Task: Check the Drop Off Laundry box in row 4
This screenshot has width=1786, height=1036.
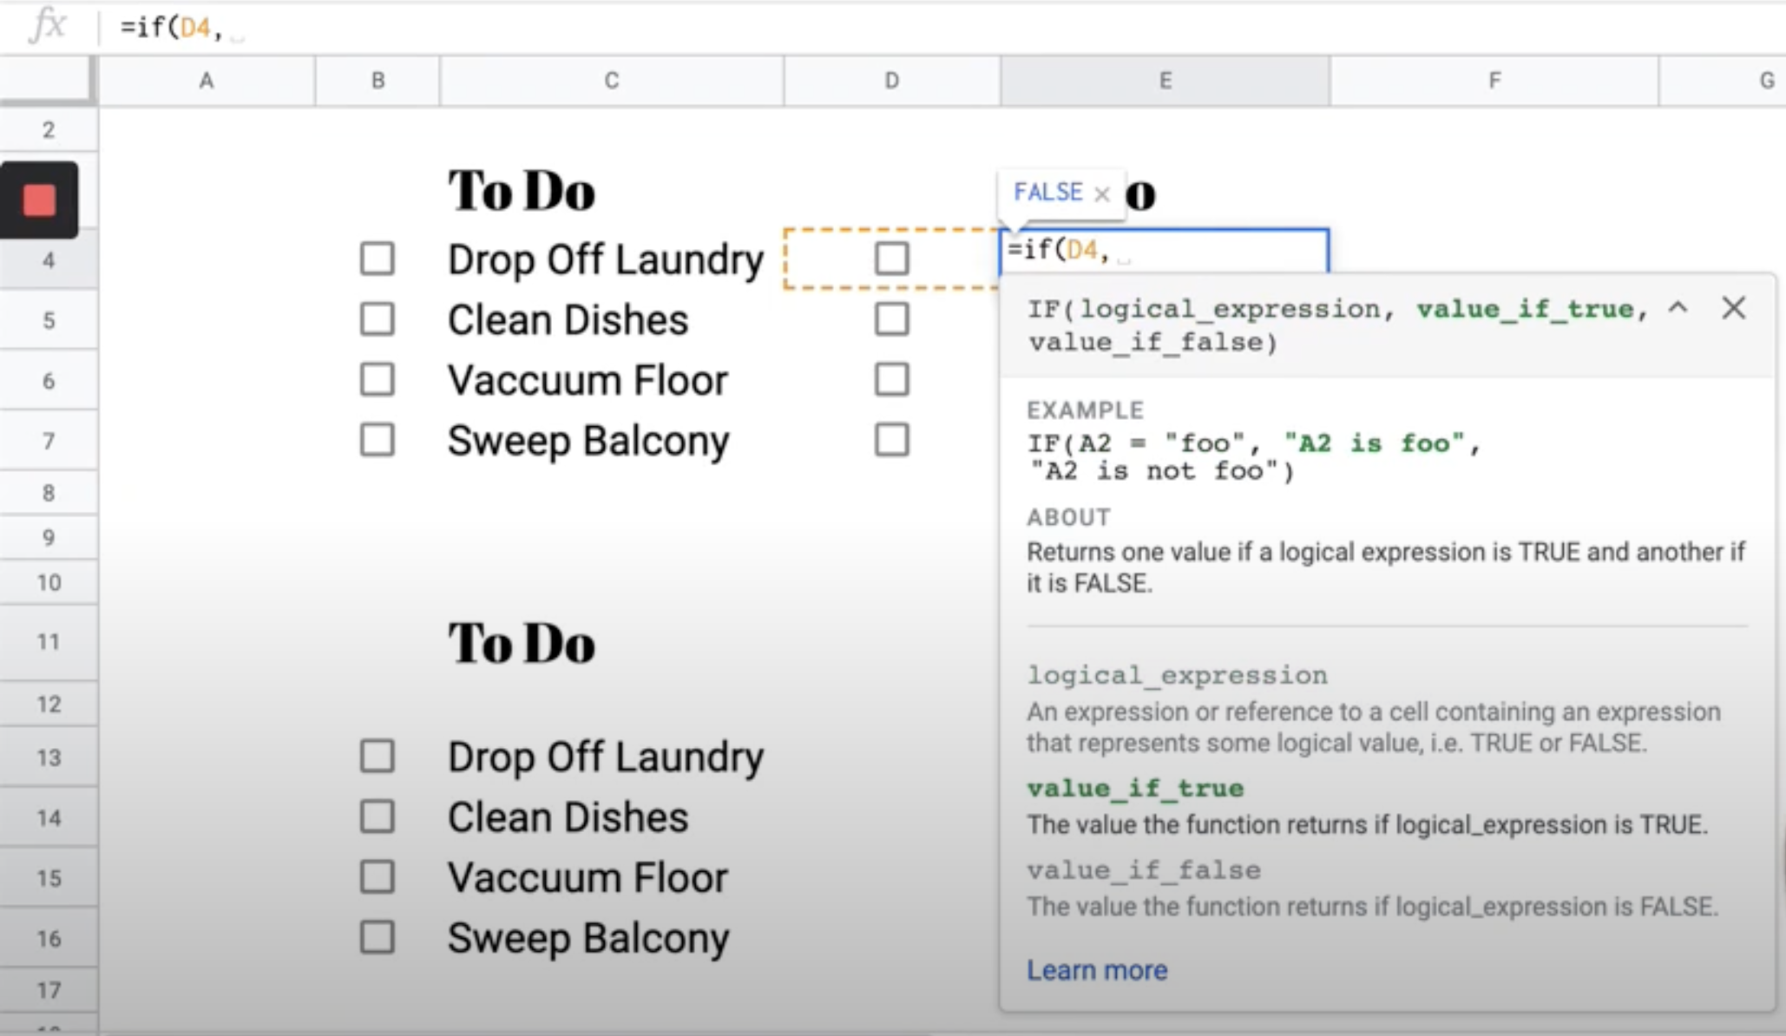Action: 377,259
